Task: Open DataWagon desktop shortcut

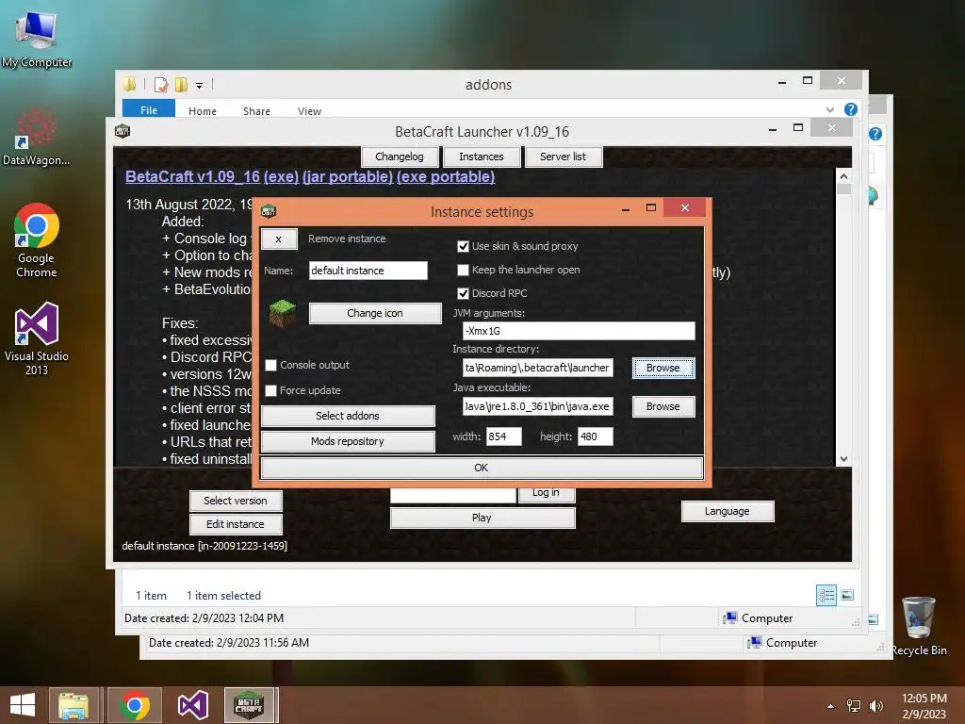Action: [x=36, y=137]
